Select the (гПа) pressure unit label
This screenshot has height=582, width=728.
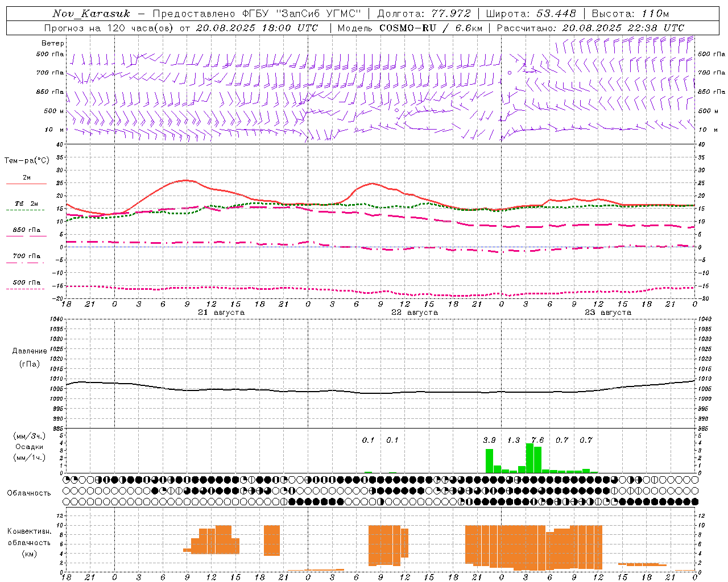pyautogui.click(x=28, y=364)
